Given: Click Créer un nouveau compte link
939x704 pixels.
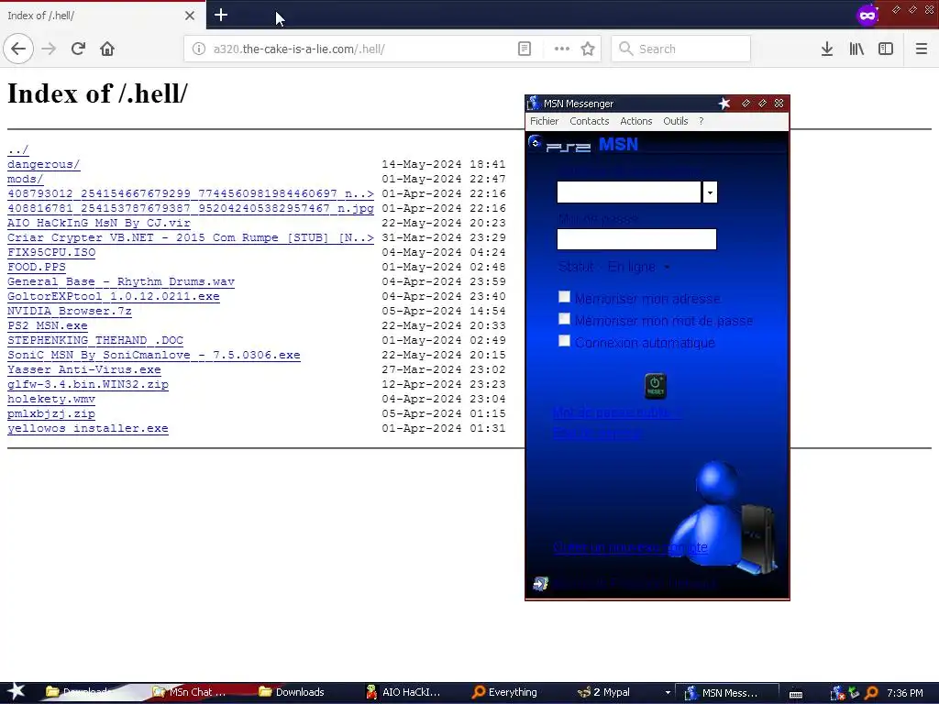Looking at the screenshot, I should tap(630, 547).
